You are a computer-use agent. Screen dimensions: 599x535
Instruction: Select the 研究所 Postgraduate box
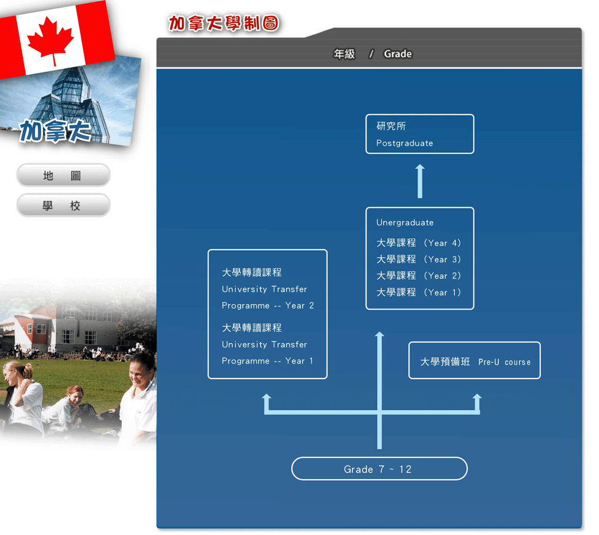tap(420, 134)
